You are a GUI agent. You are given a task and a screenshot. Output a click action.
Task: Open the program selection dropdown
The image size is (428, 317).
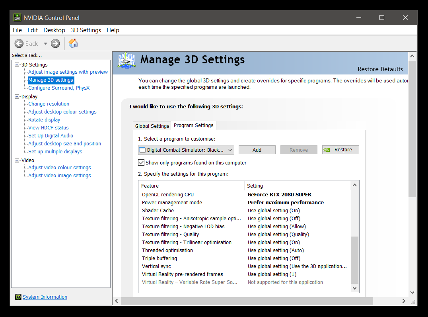(x=186, y=150)
